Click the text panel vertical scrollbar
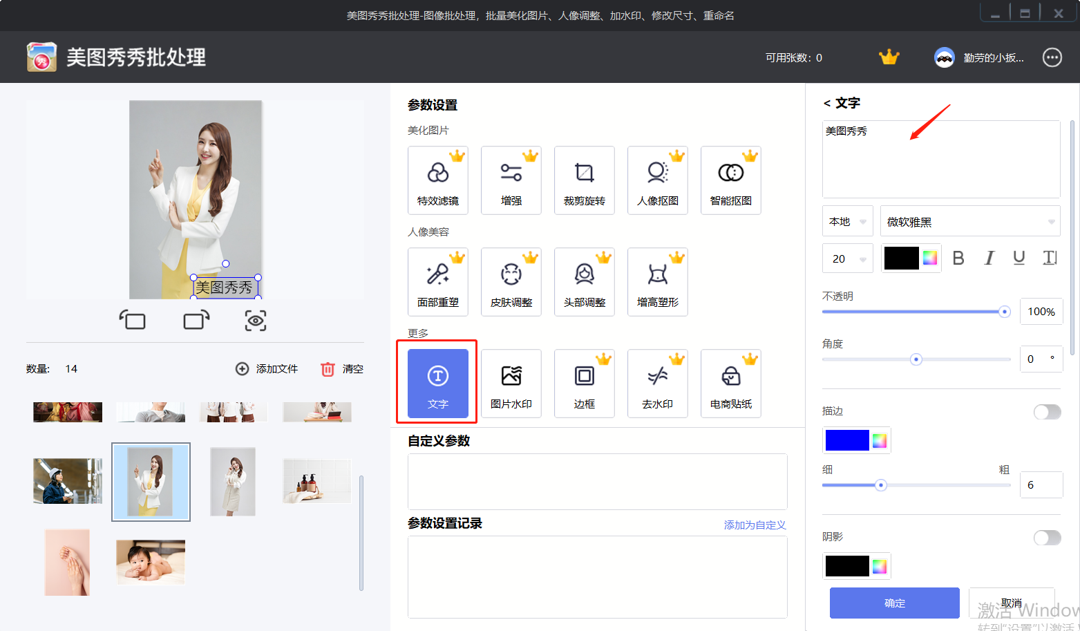 1072,238
